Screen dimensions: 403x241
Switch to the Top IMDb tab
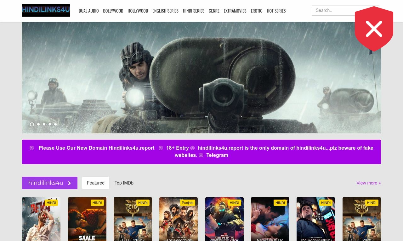[x=124, y=183]
